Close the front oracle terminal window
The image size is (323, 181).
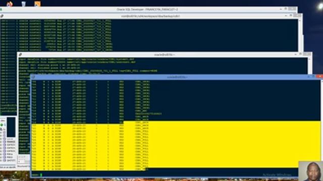[319, 76]
